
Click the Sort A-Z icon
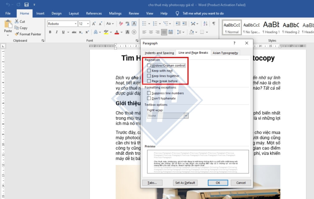point(205,24)
